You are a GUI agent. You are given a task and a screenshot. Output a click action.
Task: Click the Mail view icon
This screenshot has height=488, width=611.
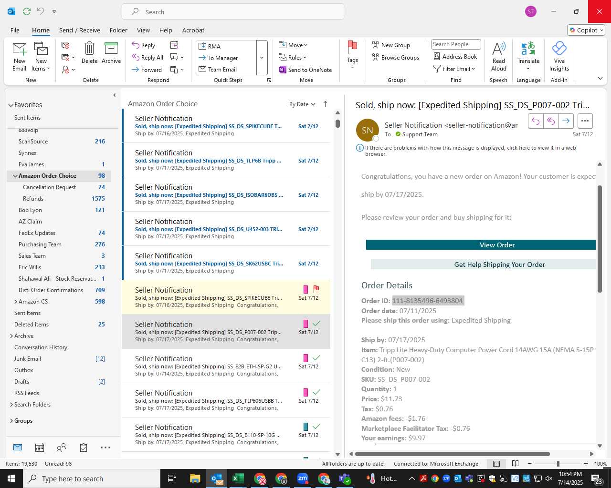18,447
